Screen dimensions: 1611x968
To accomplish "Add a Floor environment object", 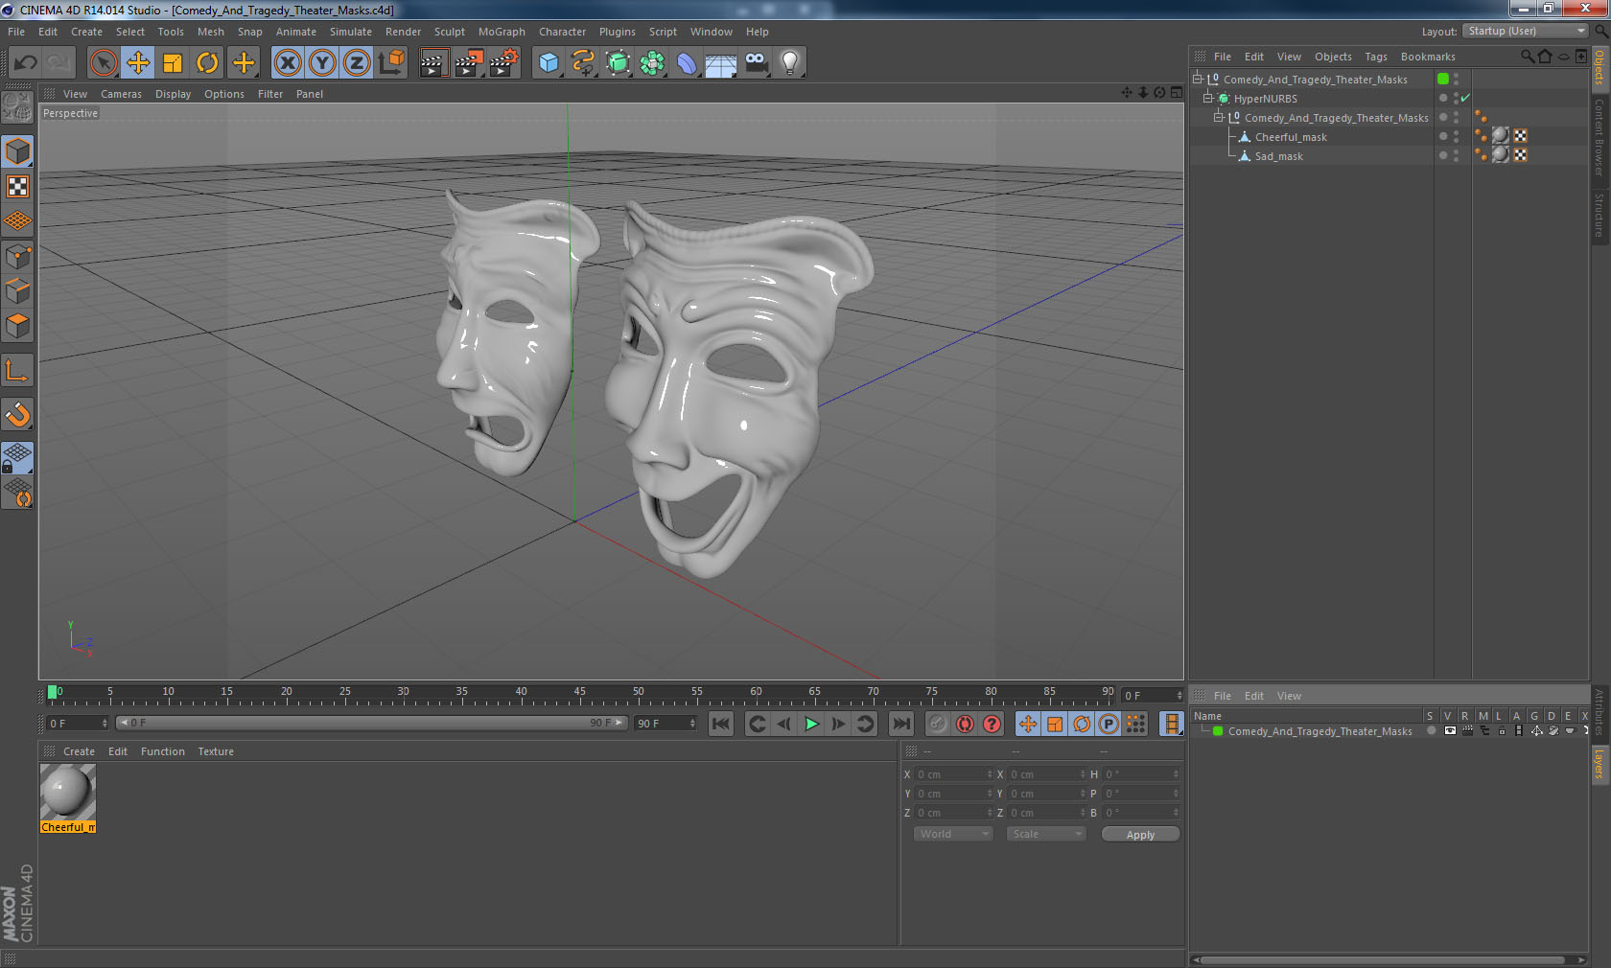I will (x=721, y=63).
